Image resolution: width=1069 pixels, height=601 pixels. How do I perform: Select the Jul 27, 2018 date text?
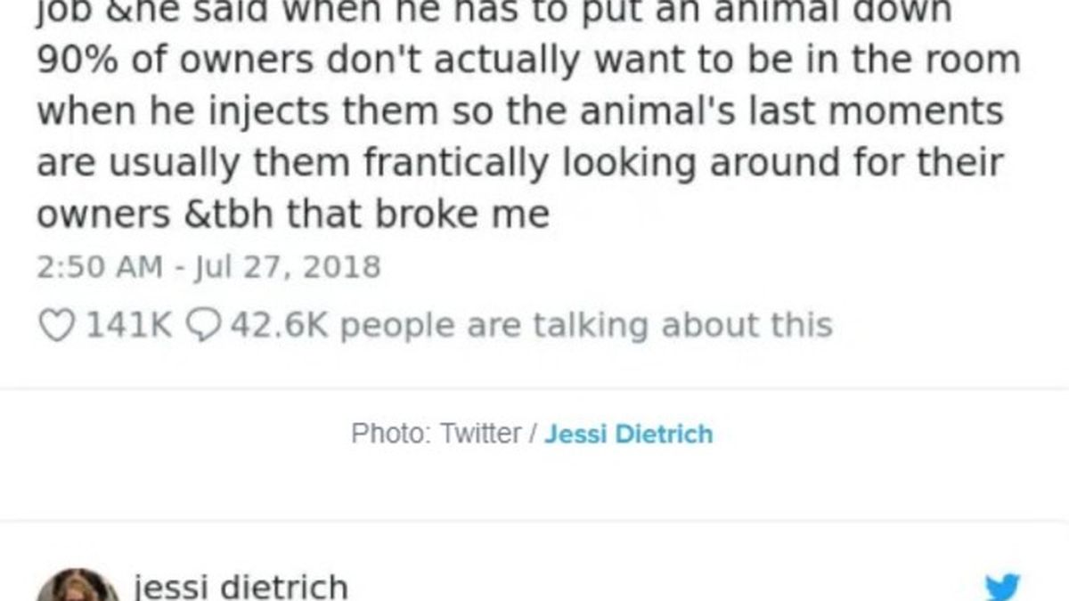(x=280, y=267)
